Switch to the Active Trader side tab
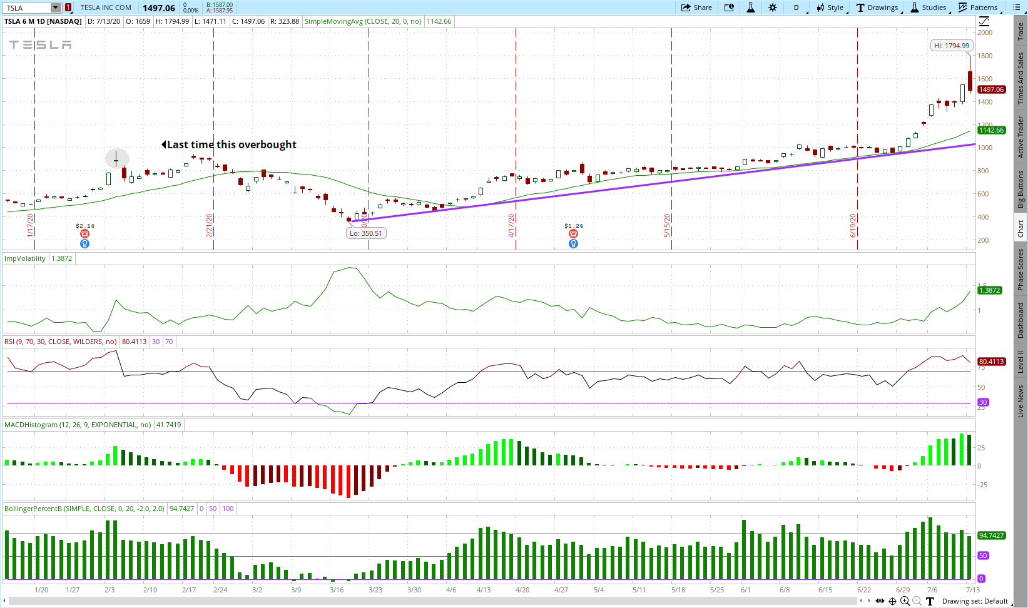The height and width of the screenshot is (608, 1028). click(1020, 137)
